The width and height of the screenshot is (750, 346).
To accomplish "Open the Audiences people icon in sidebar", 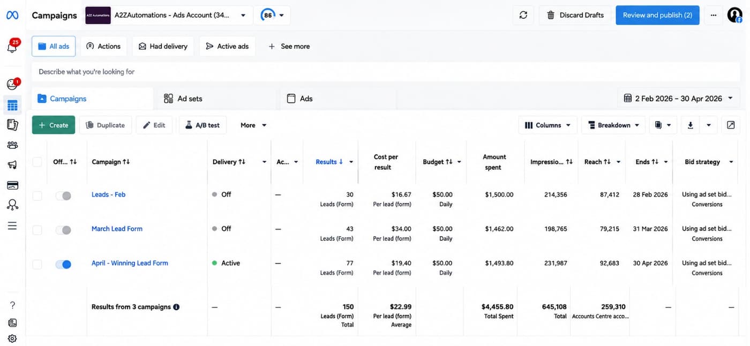I will (x=12, y=145).
